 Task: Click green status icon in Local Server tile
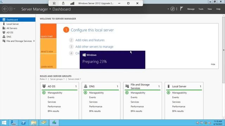[x=168, y=92]
